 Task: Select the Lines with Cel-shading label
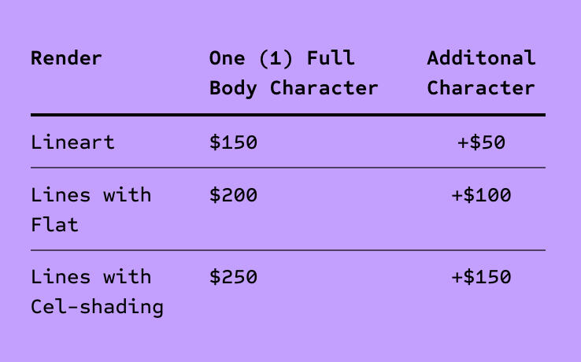pyautogui.click(x=97, y=292)
